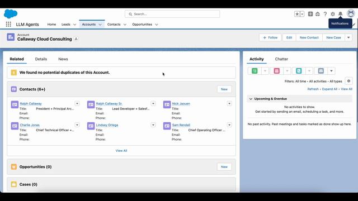Screen dimensions: 358x201
Task: Switch to the Details tab
Action: (41, 59)
